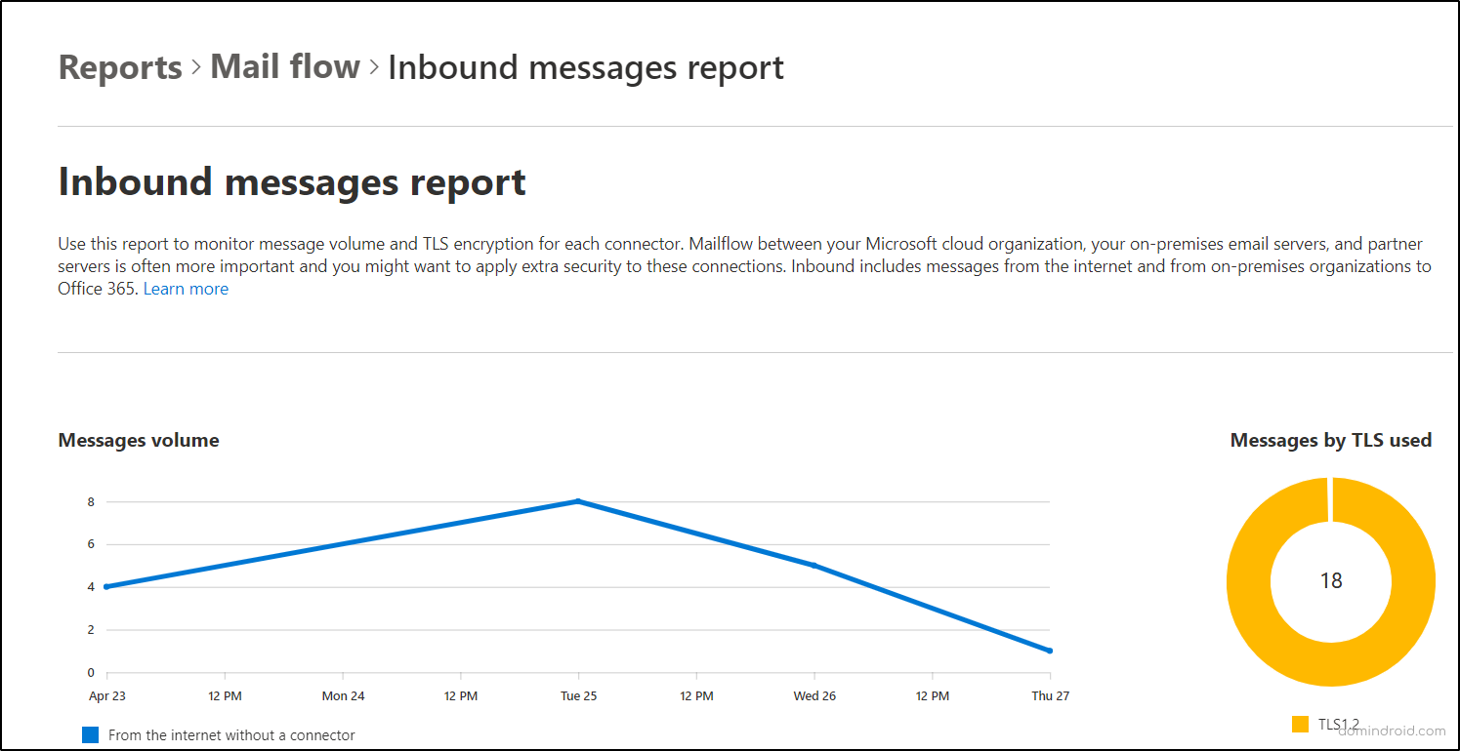Click the yellow TLS1.2 legend swatch
The height and width of the screenshot is (751, 1460).
1300,724
